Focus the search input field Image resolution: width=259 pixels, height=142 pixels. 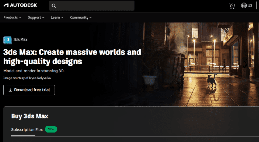pos(92,5)
